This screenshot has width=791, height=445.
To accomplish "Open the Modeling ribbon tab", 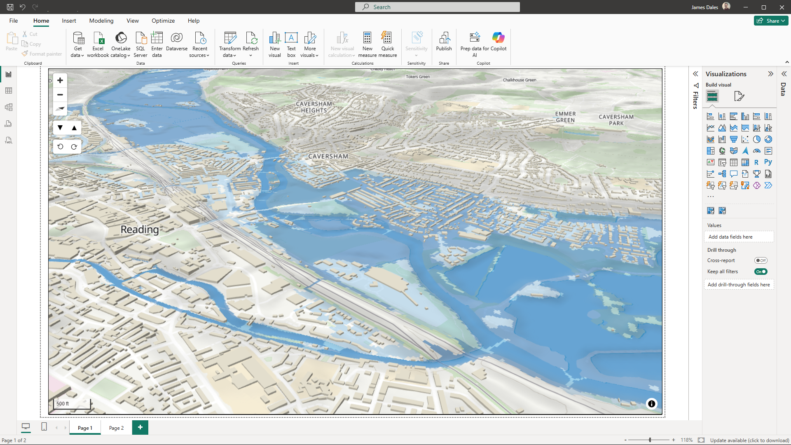I will point(101,21).
